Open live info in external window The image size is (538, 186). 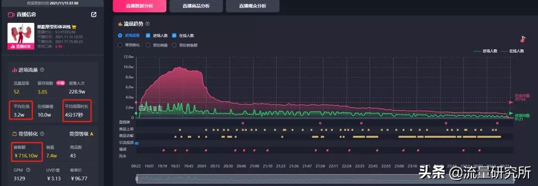pyautogui.click(x=94, y=15)
